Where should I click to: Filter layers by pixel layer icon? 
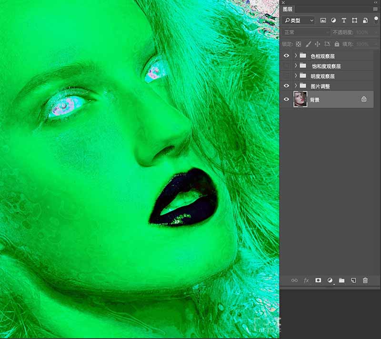(323, 20)
